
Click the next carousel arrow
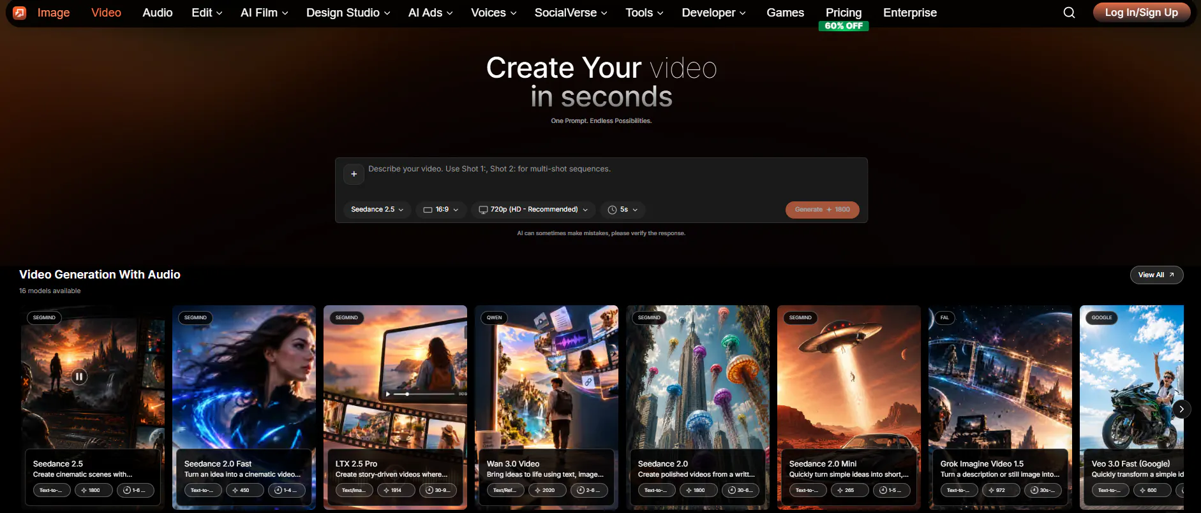[1181, 409]
